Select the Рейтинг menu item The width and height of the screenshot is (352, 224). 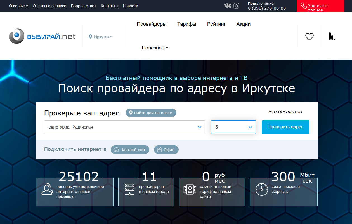tap(216, 24)
